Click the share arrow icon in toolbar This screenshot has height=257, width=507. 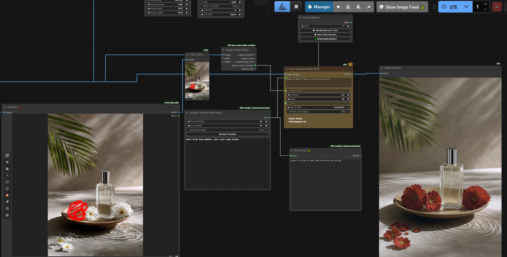point(369,7)
